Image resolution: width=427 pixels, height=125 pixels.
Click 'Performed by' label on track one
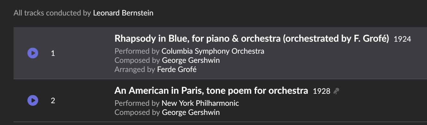(x=137, y=51)
